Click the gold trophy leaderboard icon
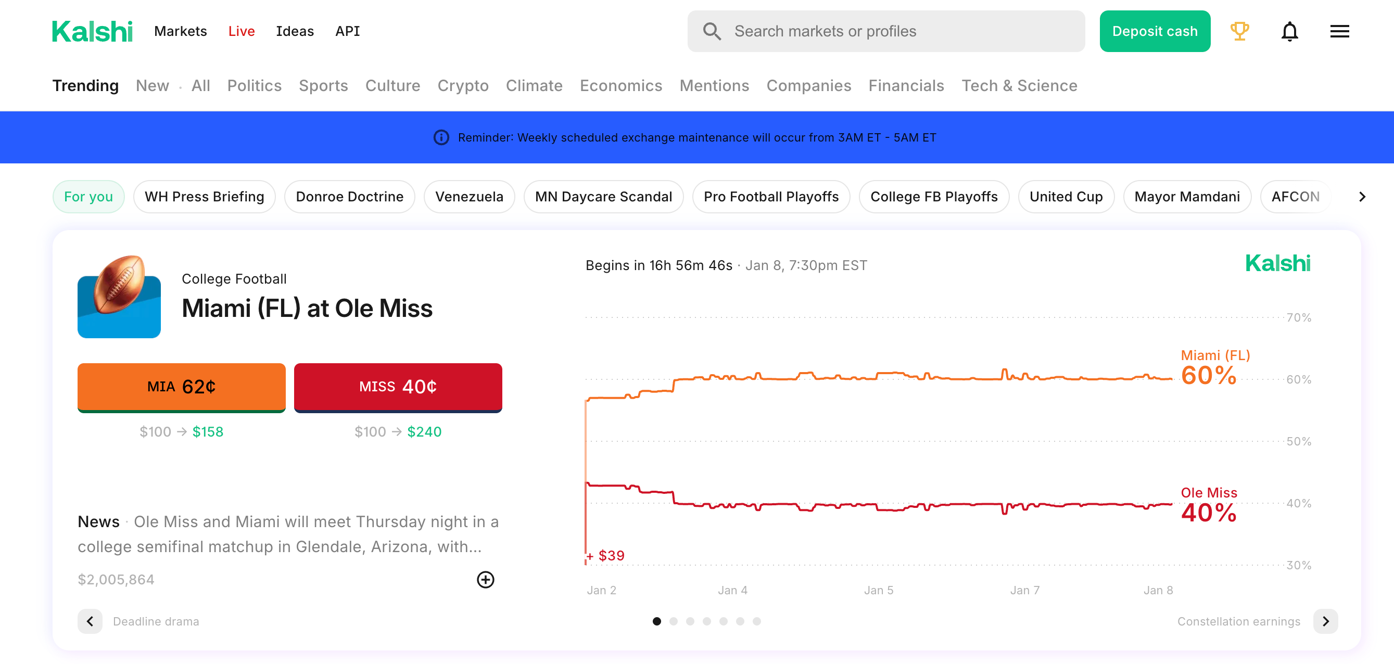 tap(1239, 31)
